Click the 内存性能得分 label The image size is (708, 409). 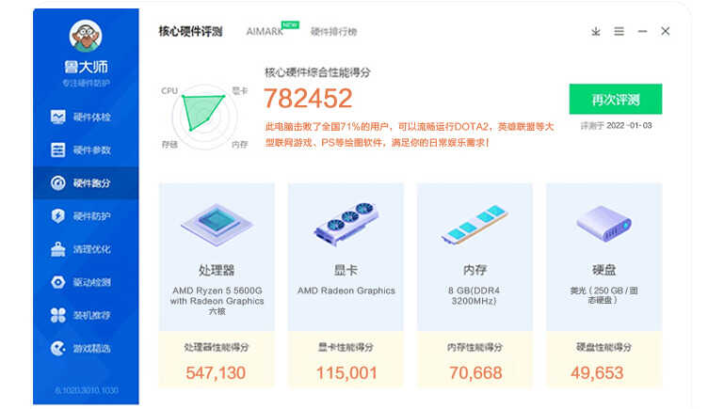click(x=475, y=347)
